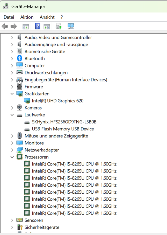This screenshot has height=235, width=167.
Task: Click the Geräte-Manager title bar icon
Action: [6, 6]
